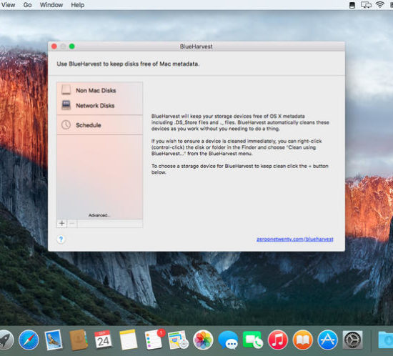This screenshot has width=393, height=356.
Task: Close the BlueHarvest window with red button
Action: point(54,46)
